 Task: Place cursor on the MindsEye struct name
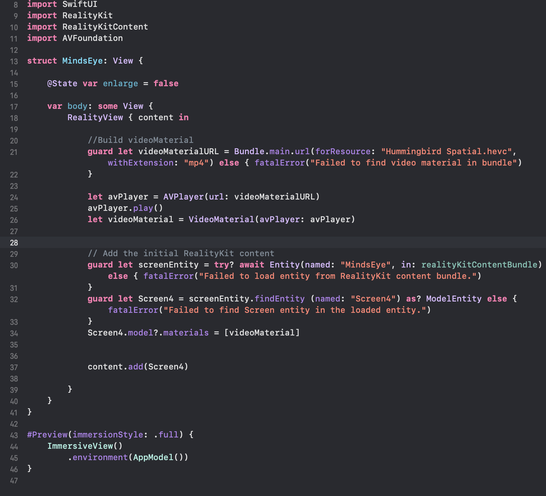pyautogui.click(x=82, y=61)
